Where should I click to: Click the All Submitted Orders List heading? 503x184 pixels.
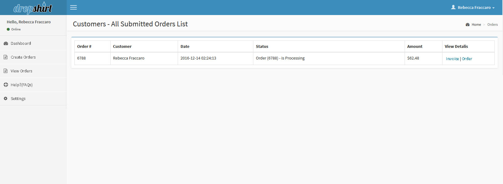pos(130,24)
